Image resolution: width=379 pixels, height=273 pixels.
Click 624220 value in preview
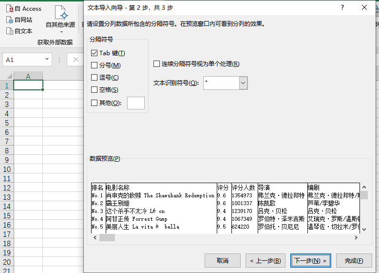241,227
